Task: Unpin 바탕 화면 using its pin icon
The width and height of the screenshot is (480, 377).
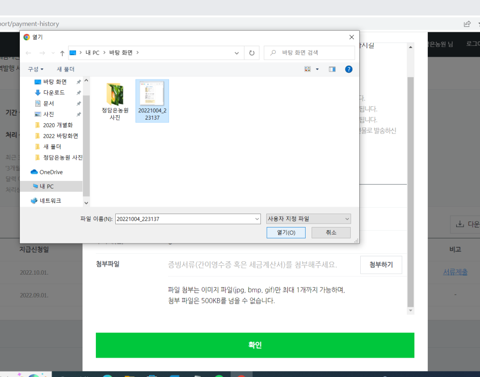Action: [79, 81]
